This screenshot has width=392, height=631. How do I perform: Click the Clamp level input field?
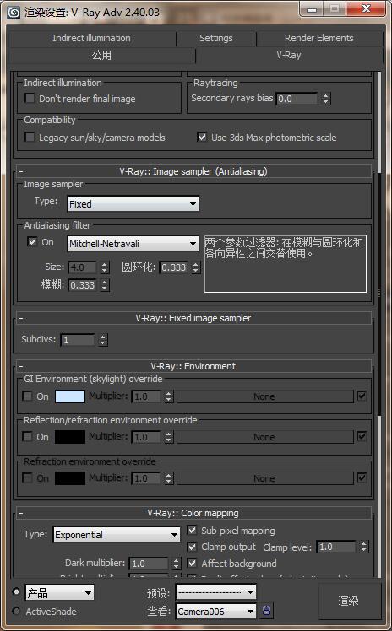click(x=336, y=547)
